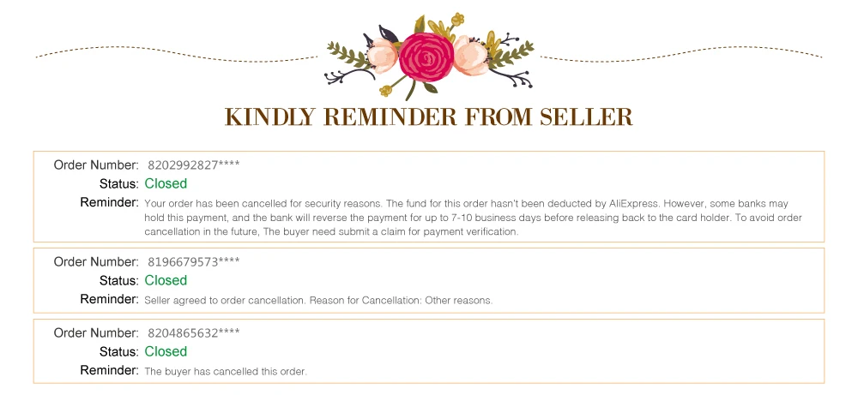Click the second order's Reminder label
Screen dimensions: 858x395
tap(110, 299)
